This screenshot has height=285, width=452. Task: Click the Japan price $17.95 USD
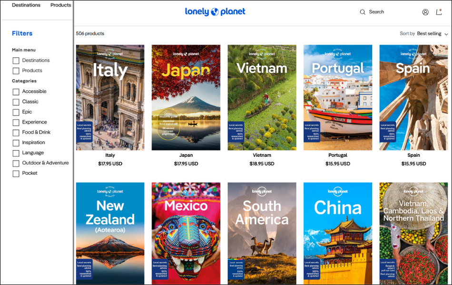(x=186, y=164)
